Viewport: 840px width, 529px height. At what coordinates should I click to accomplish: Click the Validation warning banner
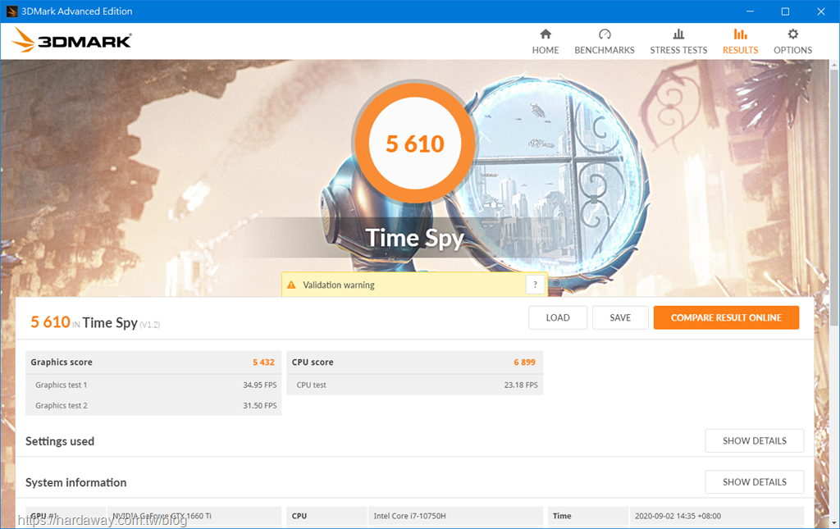click(414, 285)
